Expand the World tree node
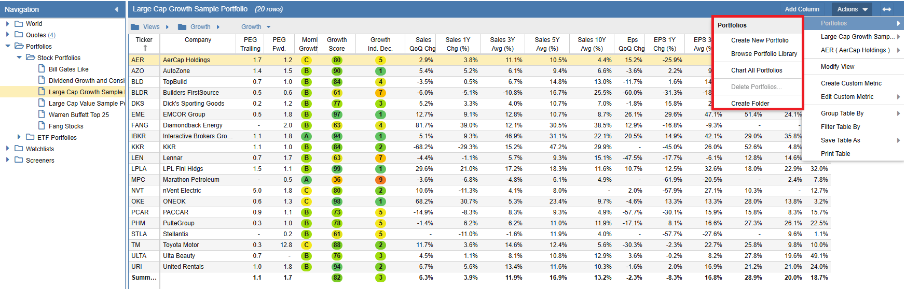The image size is (906, 289). click(x=7, y=24)
